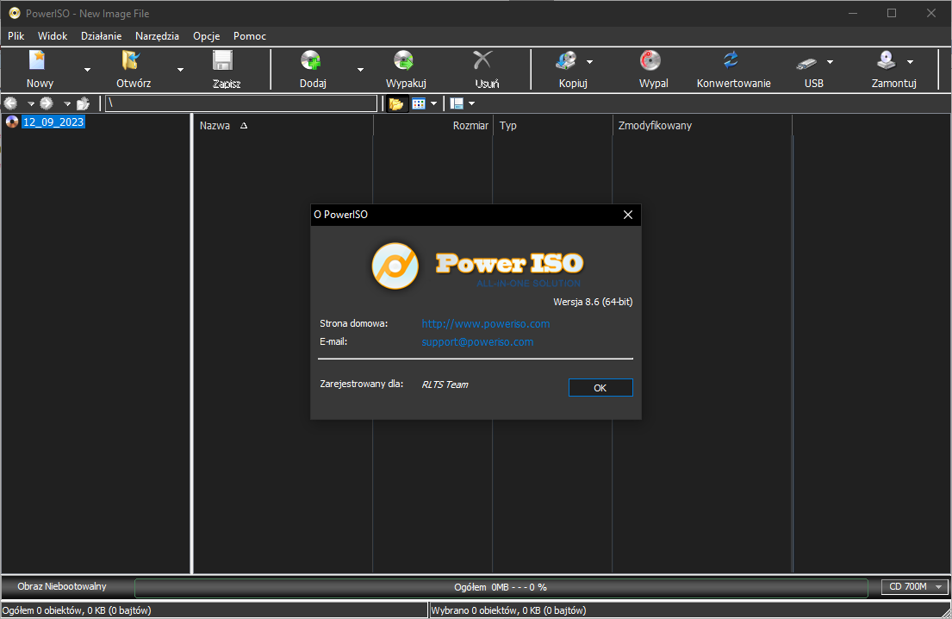Click the Wypakuj (extract) icon
This screenshot has width=952, height=619.
coord(404,60)
